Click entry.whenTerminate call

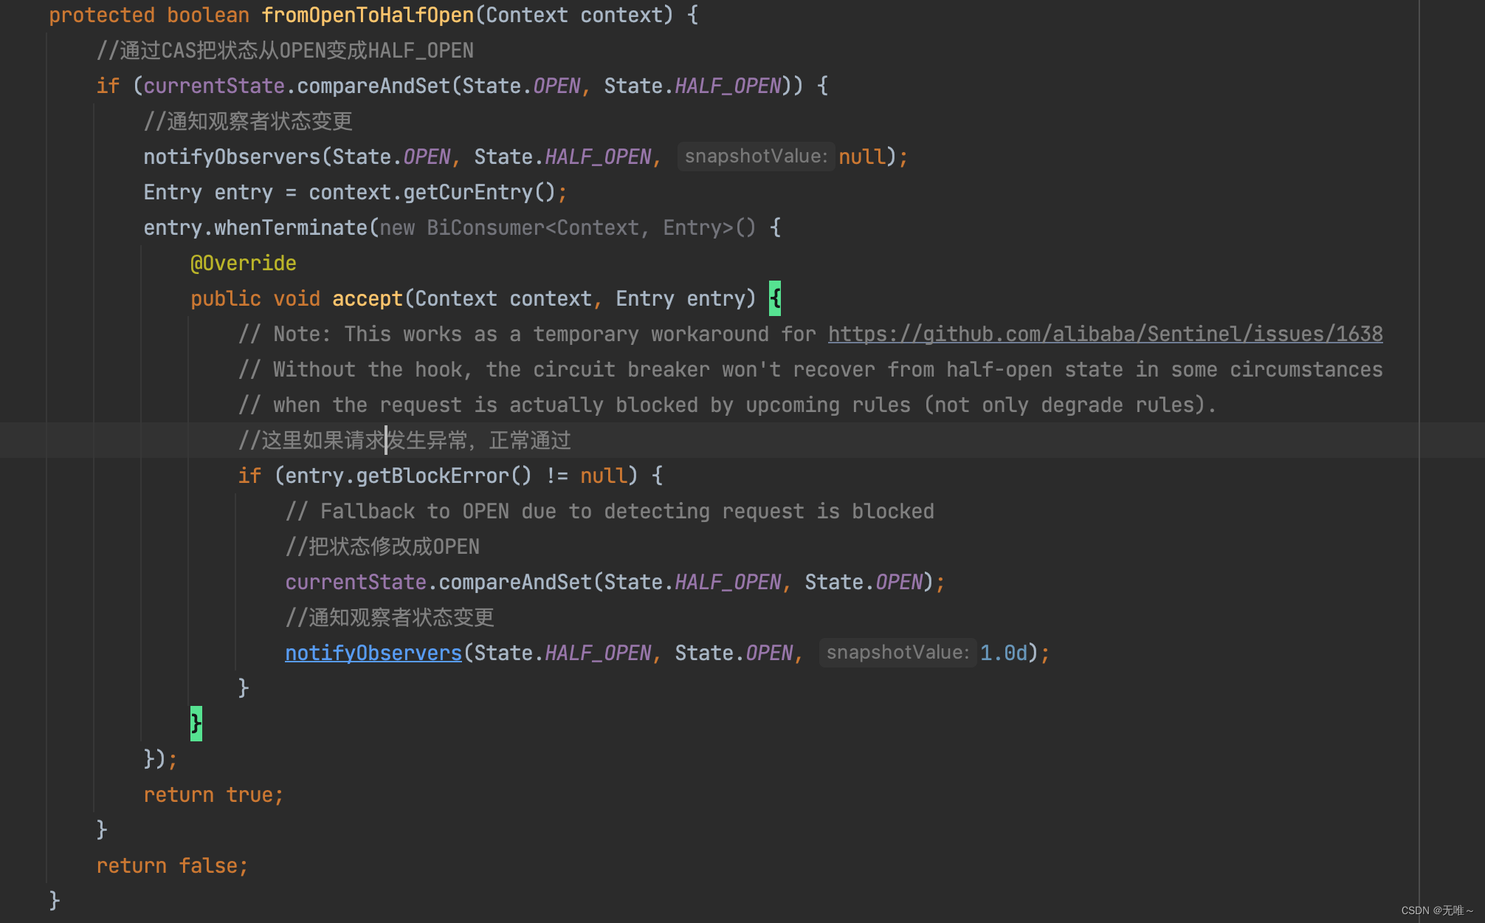[x=255, y=227]
